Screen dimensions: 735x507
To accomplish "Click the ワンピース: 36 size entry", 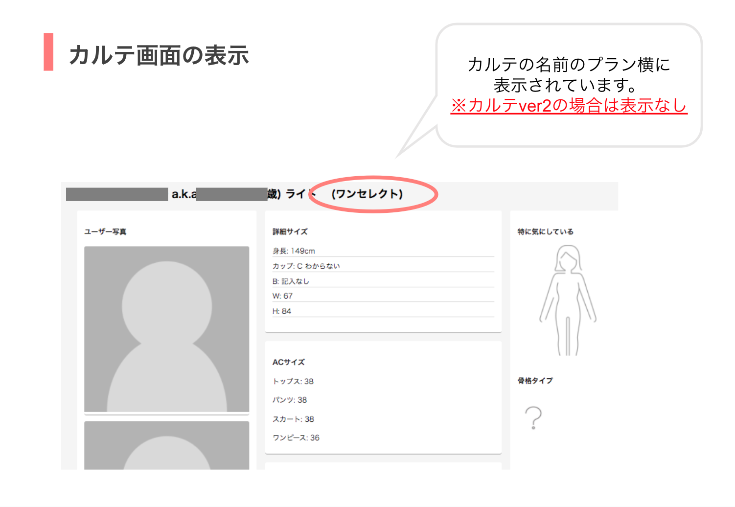I will (x=296, y=438).
